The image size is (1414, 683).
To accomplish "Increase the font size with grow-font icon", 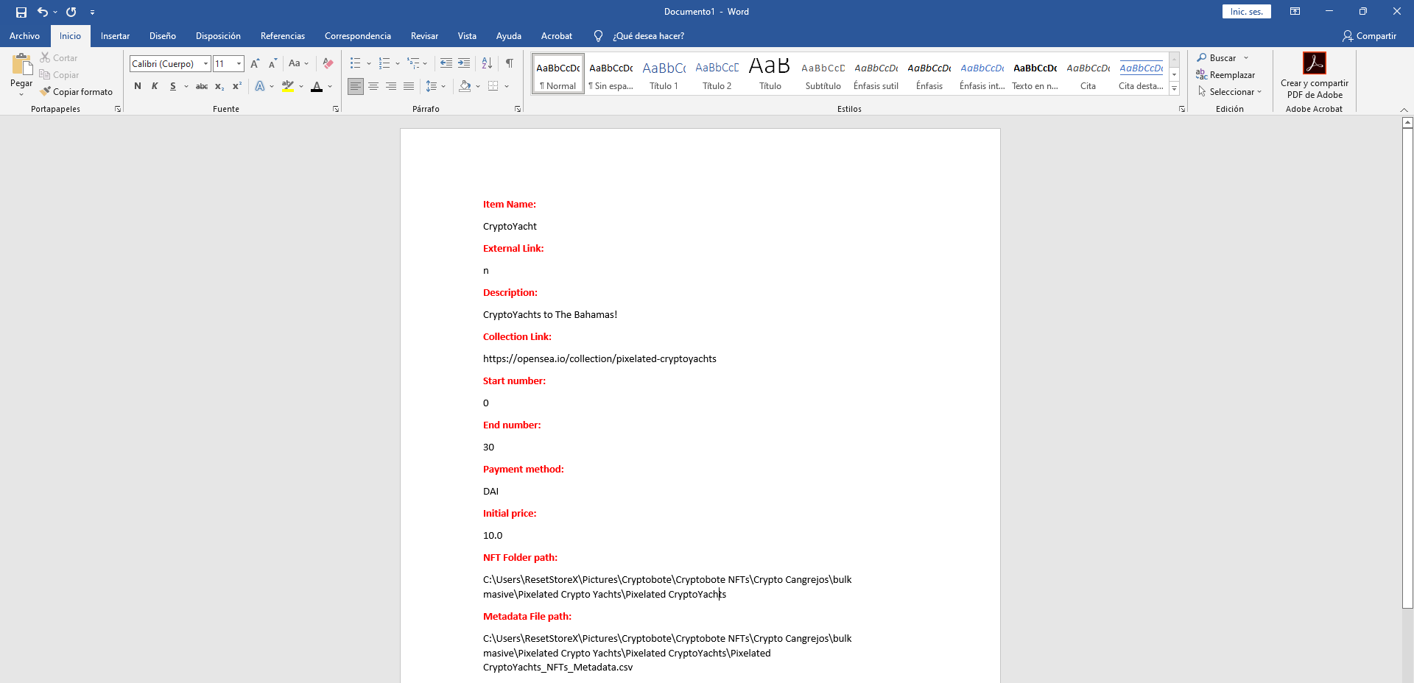I will coord(255,63).
